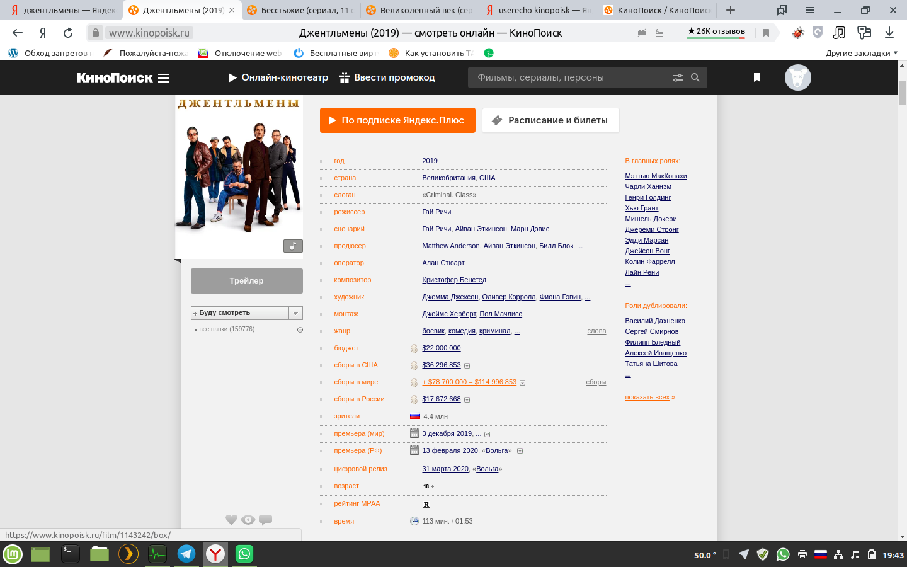Image resolution: width=907 pixels, height=567 pixels.
Task: Open Kinopoisk bookmarks flag icon in header
Action: pos(757,77)
